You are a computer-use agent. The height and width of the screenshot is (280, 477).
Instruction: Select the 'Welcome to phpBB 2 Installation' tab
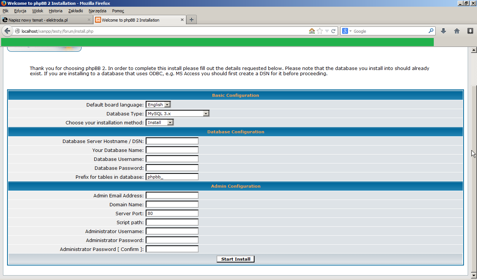coord(140,20)
